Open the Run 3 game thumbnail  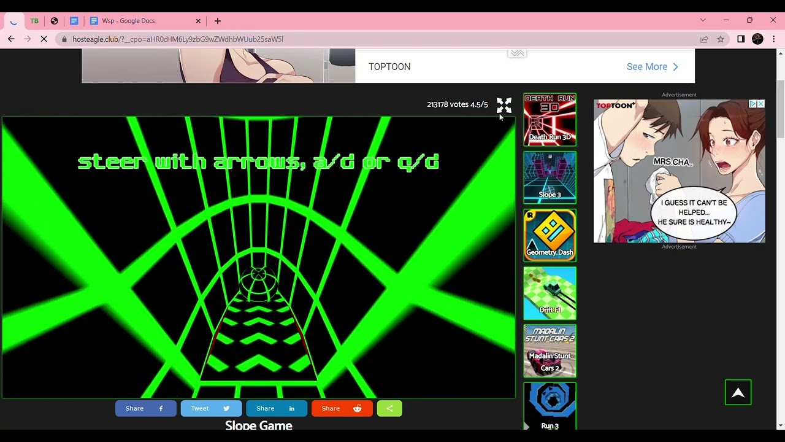[549, 406]
